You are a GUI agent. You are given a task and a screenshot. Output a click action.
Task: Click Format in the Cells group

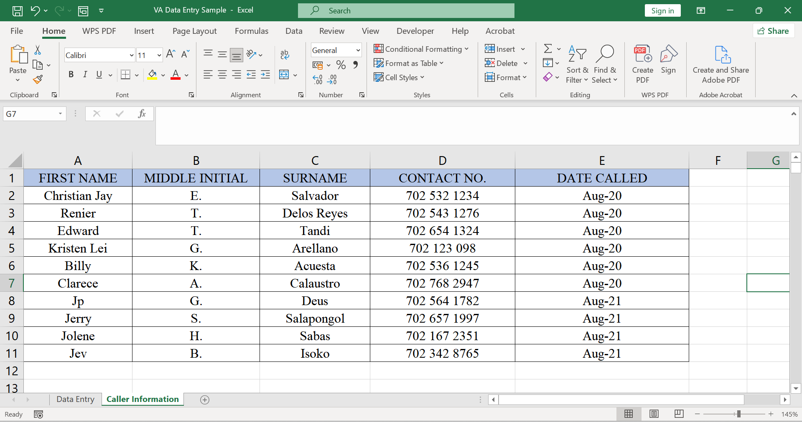pyautogui.click(x=506, y=77)
